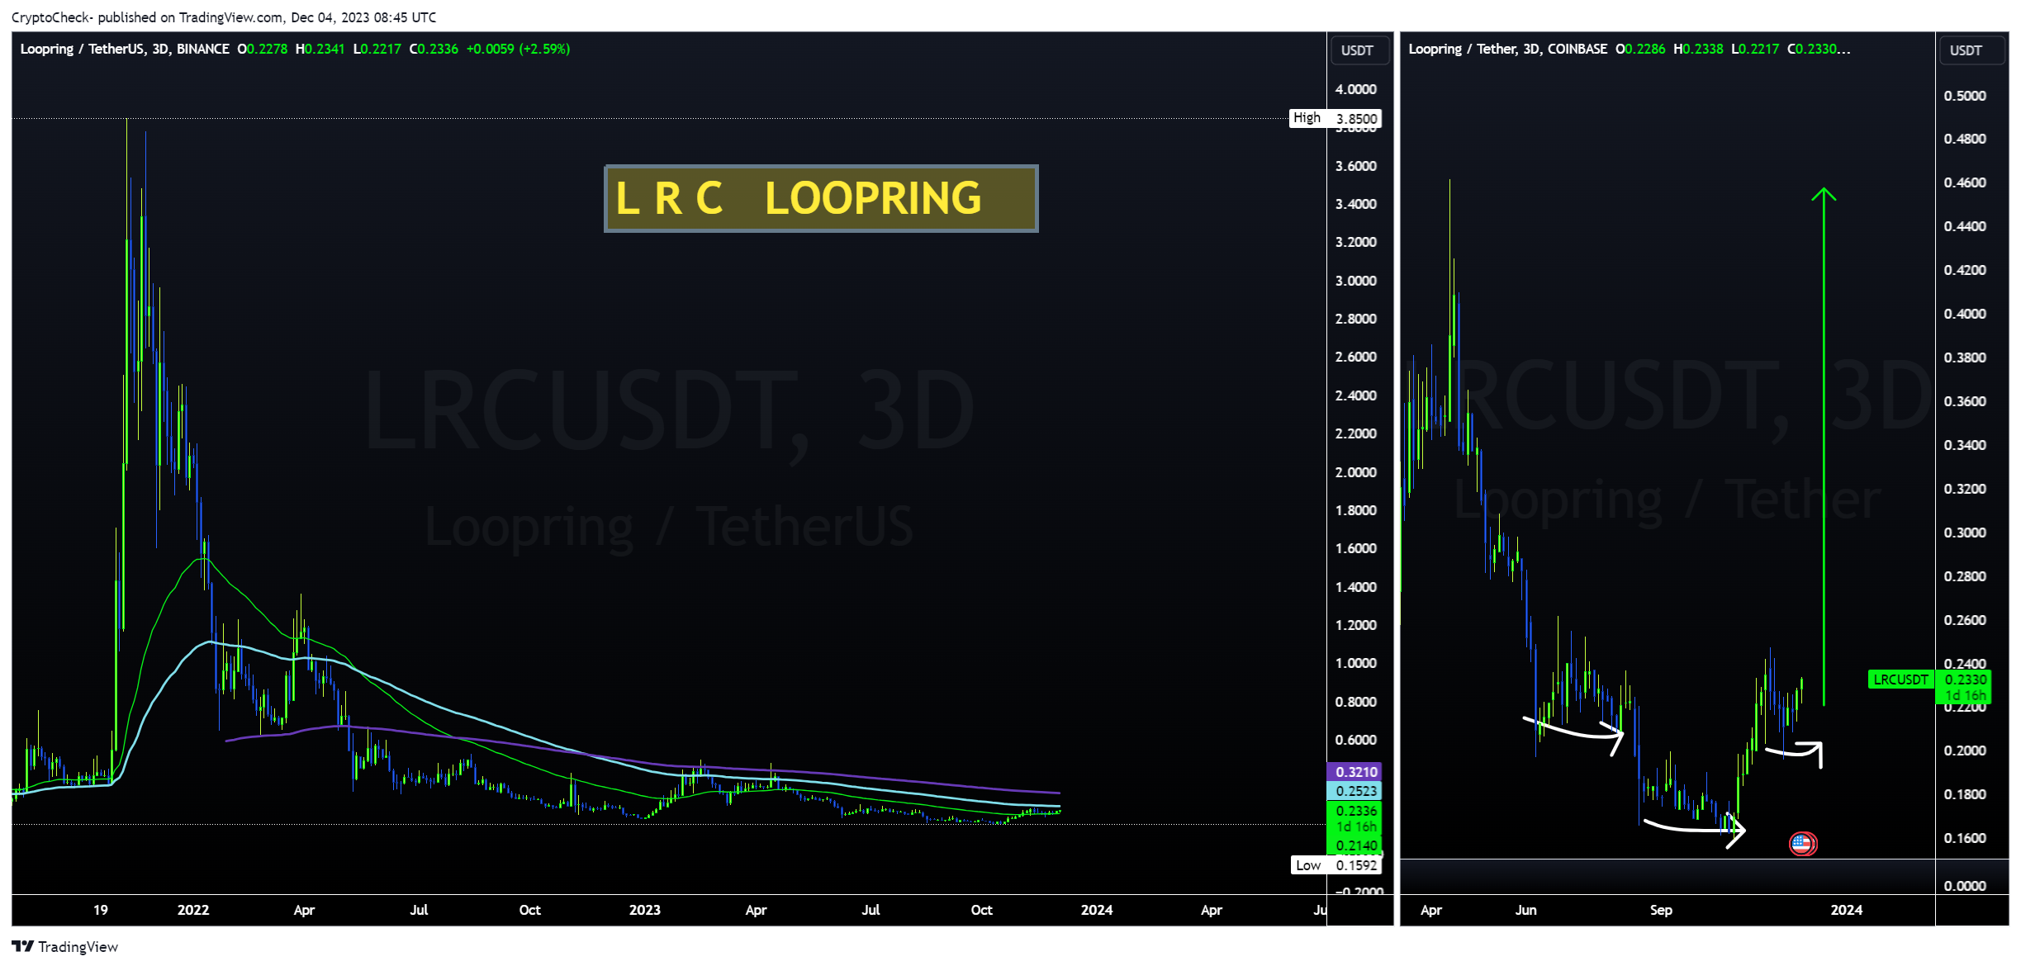Viewport: 2021px width, 966px height.
Task: Click the US flag event icon
Action: coord(1802,844)
